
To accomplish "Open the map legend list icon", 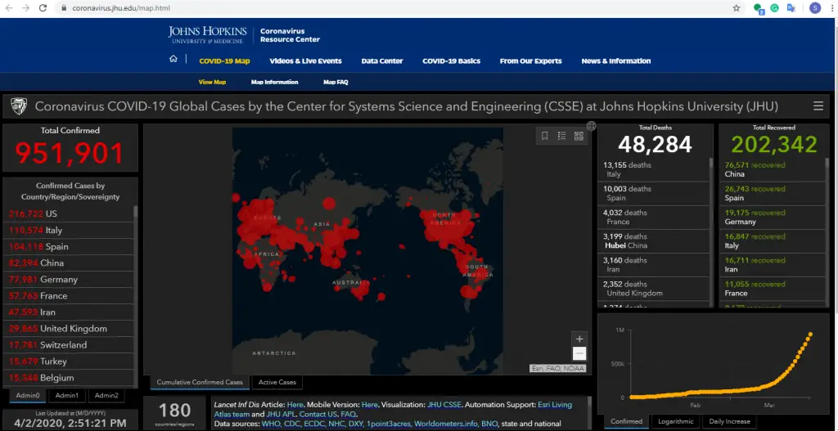I will pyautogui.click(x=561, y=136).
